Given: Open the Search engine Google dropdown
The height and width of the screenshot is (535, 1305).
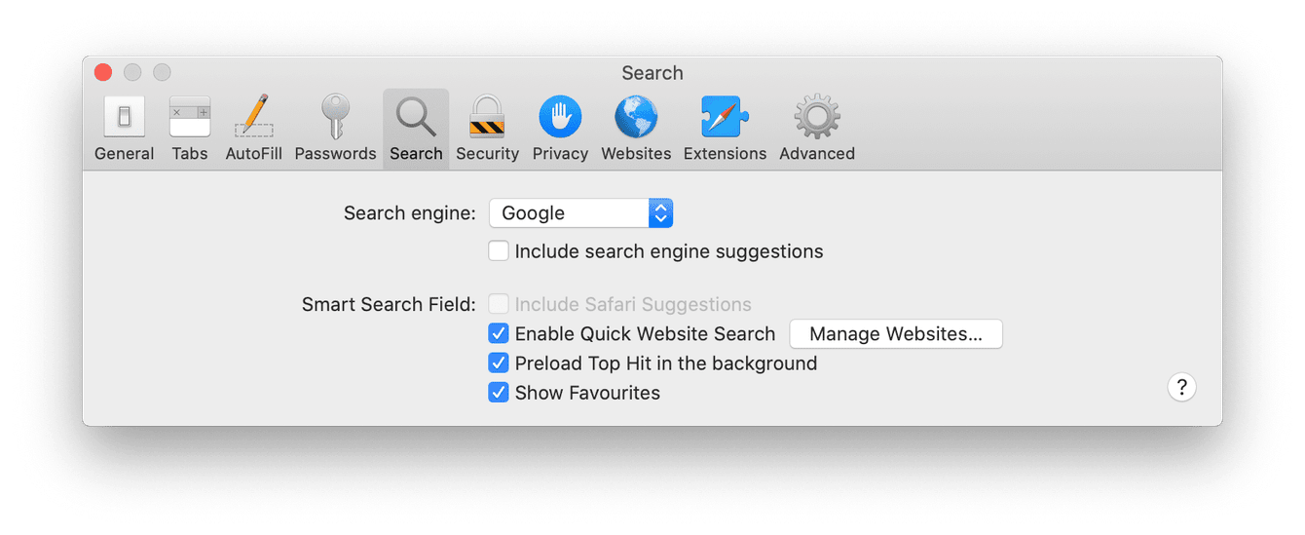Looking at the screenshot, I should click(x=569, y=213).
